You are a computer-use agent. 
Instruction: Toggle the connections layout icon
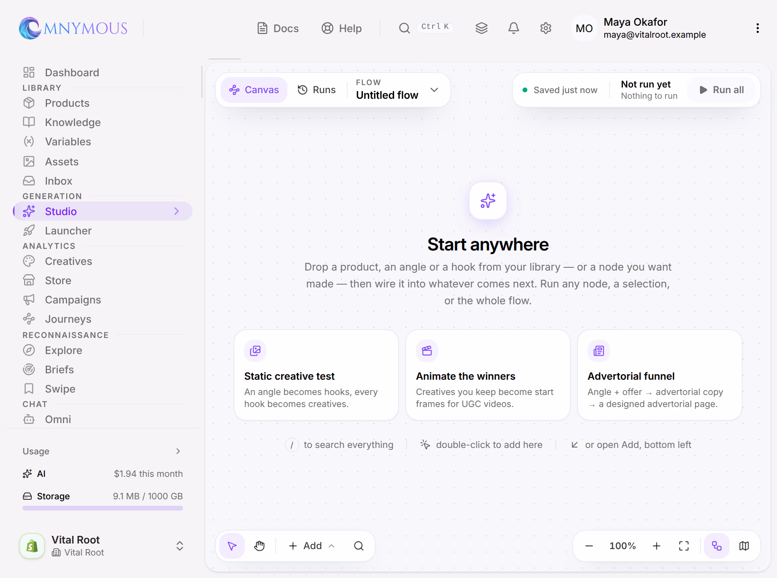click(717, 546)
